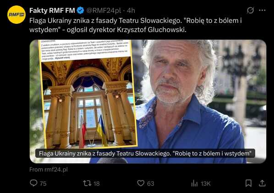Image resolution: width=274 pixels, height=193 pixels.
Task: Click the 13K views count
Action: click(205, 183)
